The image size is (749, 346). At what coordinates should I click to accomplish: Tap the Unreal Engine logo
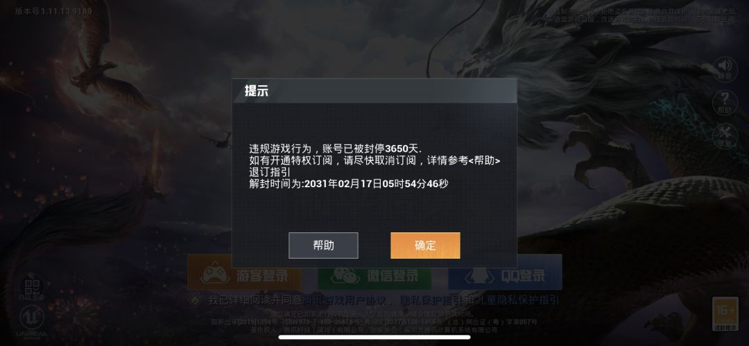click(x=31, y=321)
